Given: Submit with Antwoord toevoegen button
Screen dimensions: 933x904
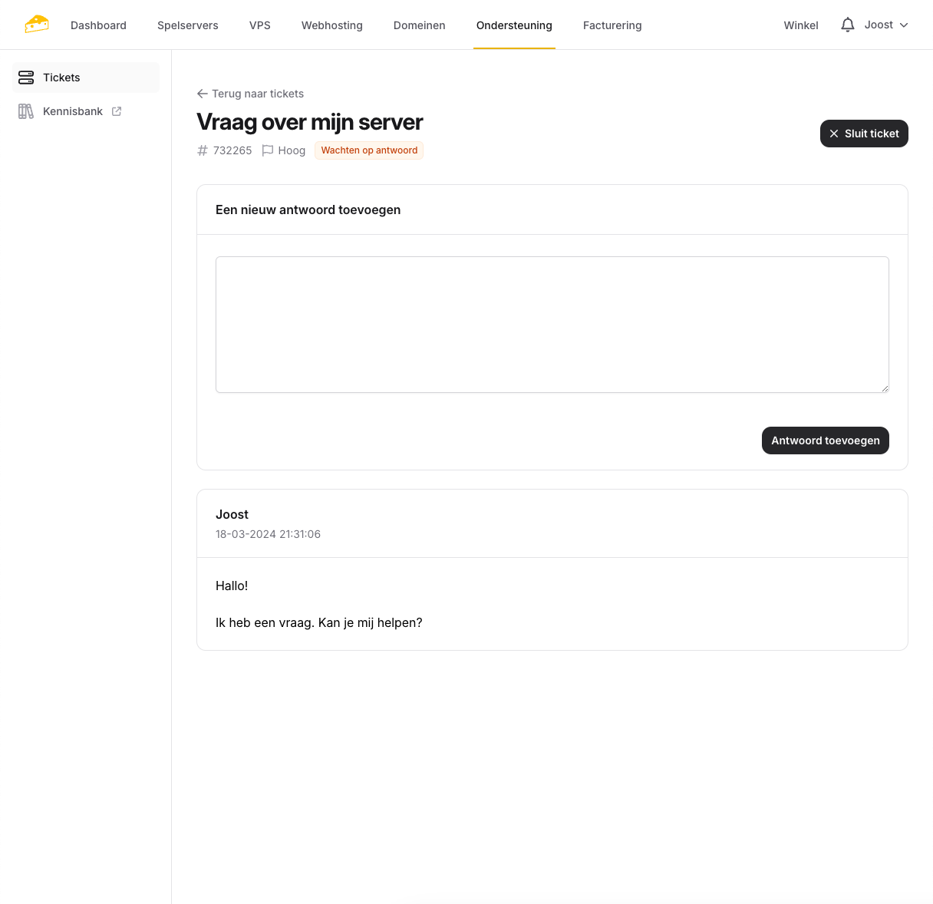Looking at the screenshot, I should pos(825,440).
